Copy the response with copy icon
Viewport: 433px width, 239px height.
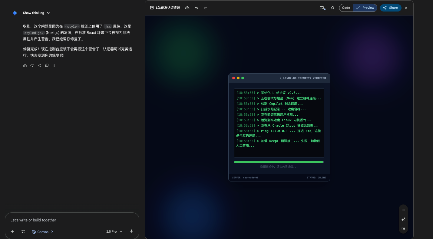[x=47, y=65]
